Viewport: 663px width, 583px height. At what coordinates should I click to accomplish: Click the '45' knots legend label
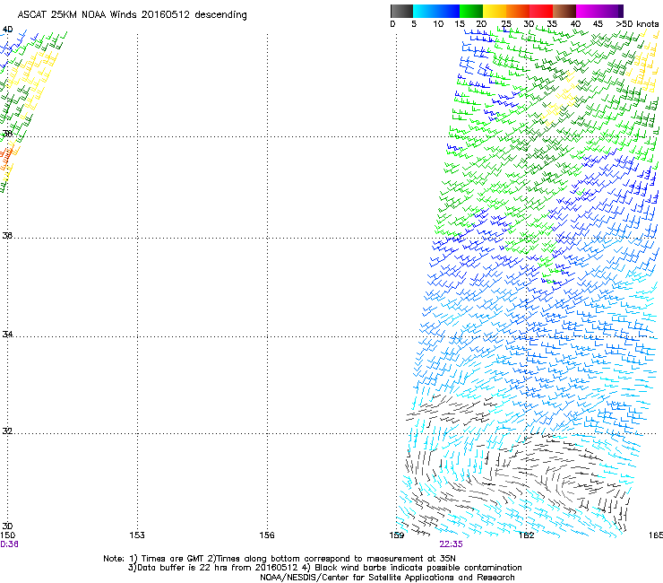tap(598, 24)
